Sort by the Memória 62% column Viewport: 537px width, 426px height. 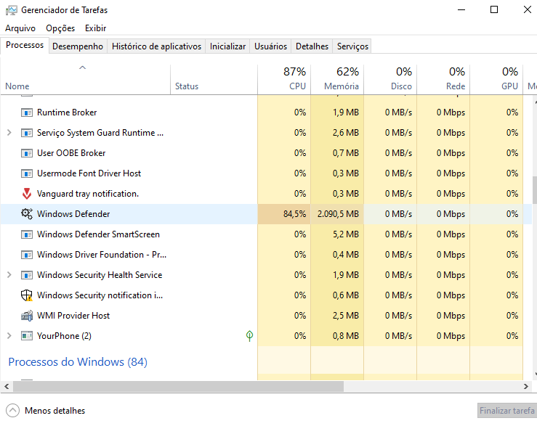pos(337,79)
